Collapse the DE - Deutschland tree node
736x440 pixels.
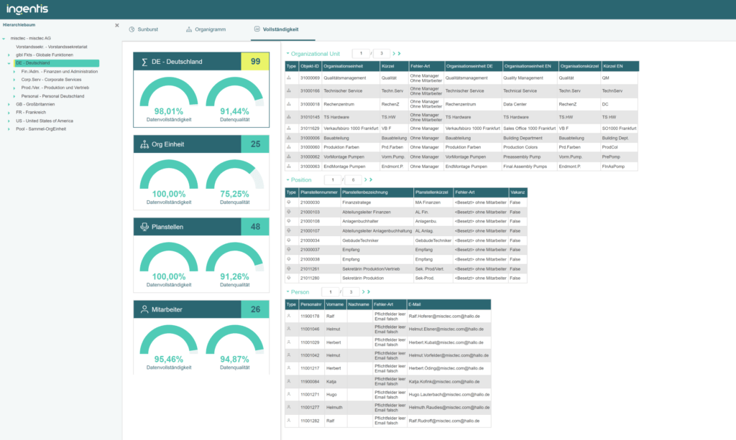click(9, 63)
